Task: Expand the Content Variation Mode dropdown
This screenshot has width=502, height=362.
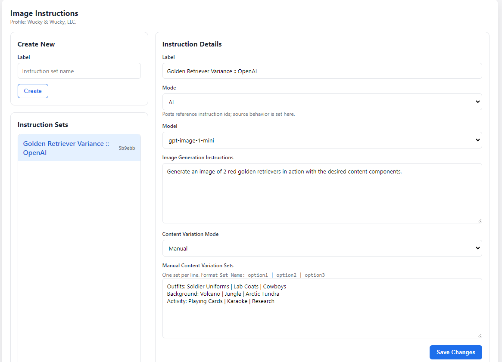Action: (321, 248)
